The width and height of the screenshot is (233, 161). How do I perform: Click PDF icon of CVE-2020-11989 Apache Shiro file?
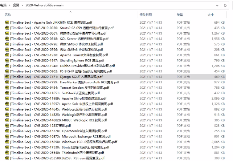(x=7, y=98)
